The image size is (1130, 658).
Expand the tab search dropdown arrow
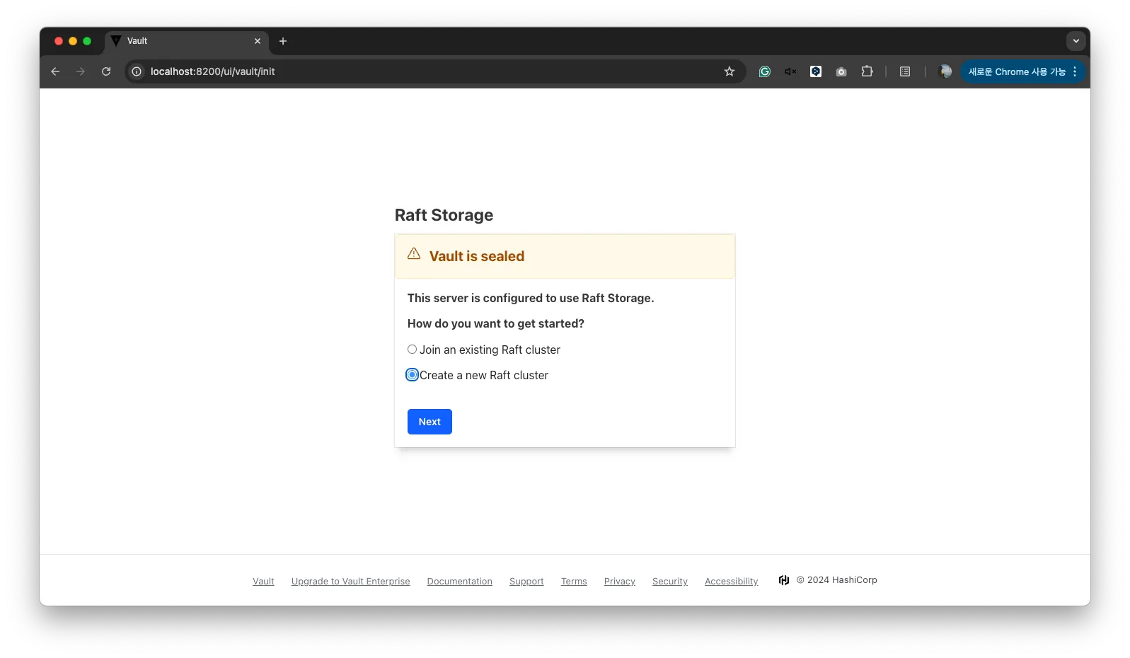(x=1076, y=41)
